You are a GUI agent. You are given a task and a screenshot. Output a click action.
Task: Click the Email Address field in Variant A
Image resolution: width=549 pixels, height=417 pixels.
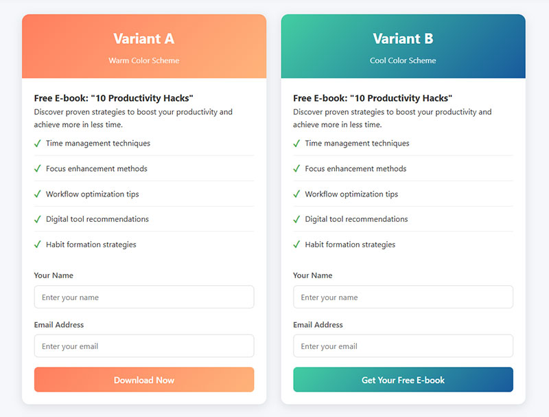click(144, 346)
